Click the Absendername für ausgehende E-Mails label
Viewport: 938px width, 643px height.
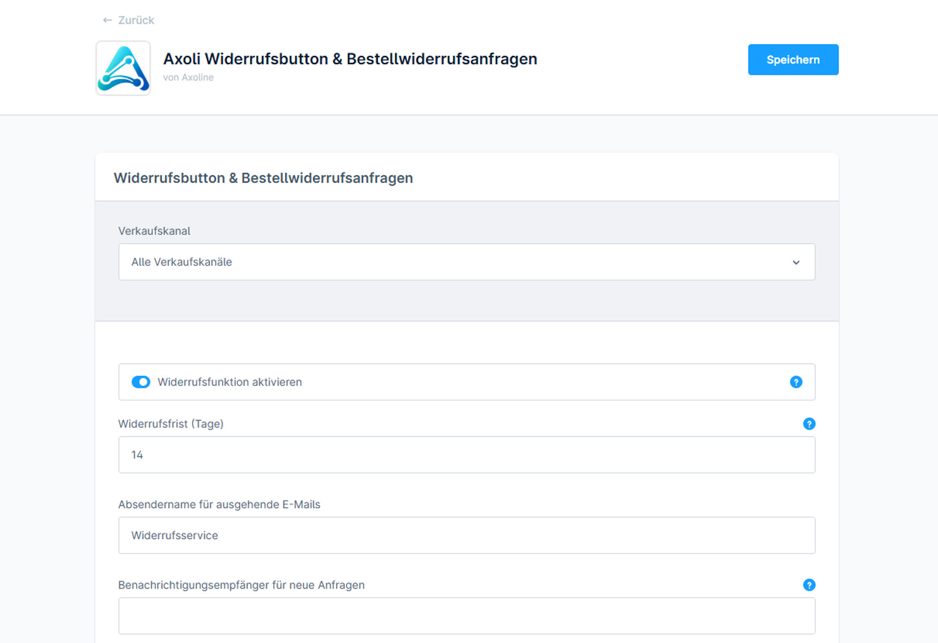point(219,504)
